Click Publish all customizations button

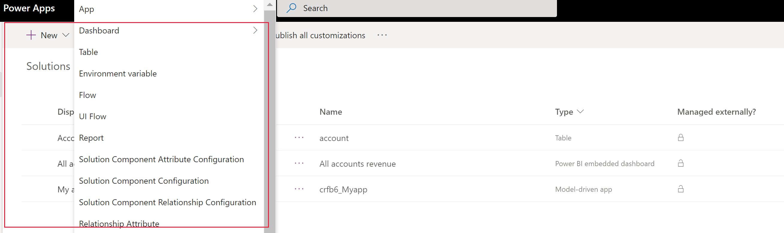(320, 35)
